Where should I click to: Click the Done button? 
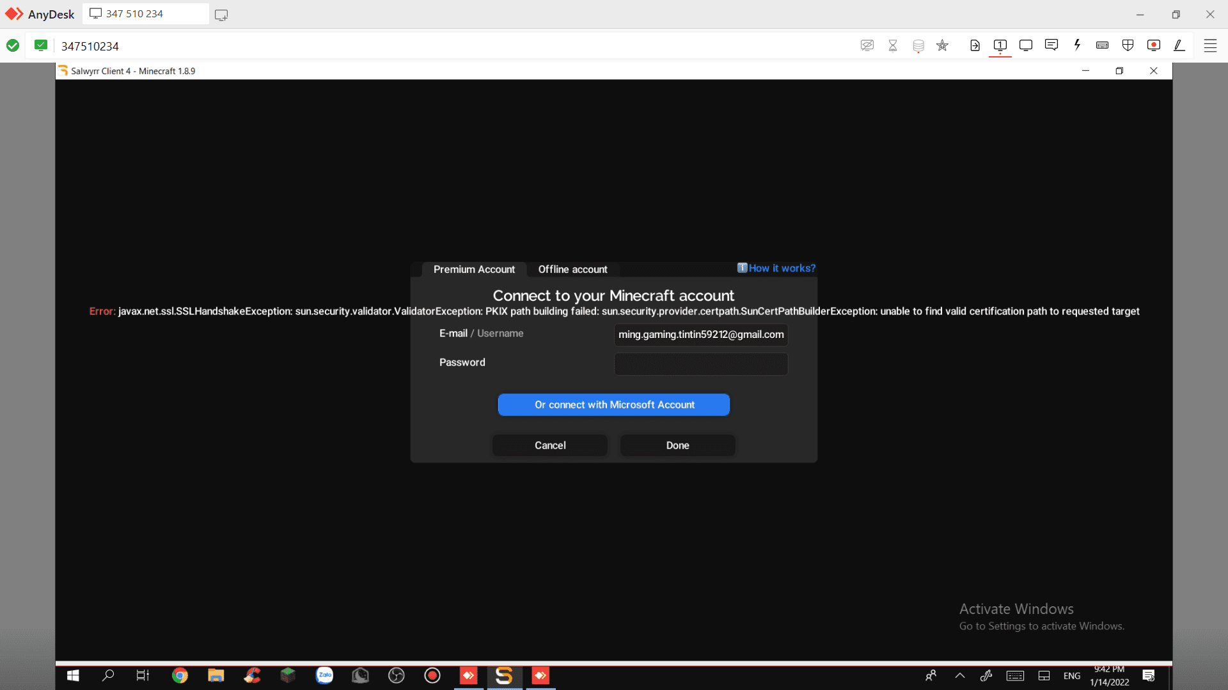678,445
